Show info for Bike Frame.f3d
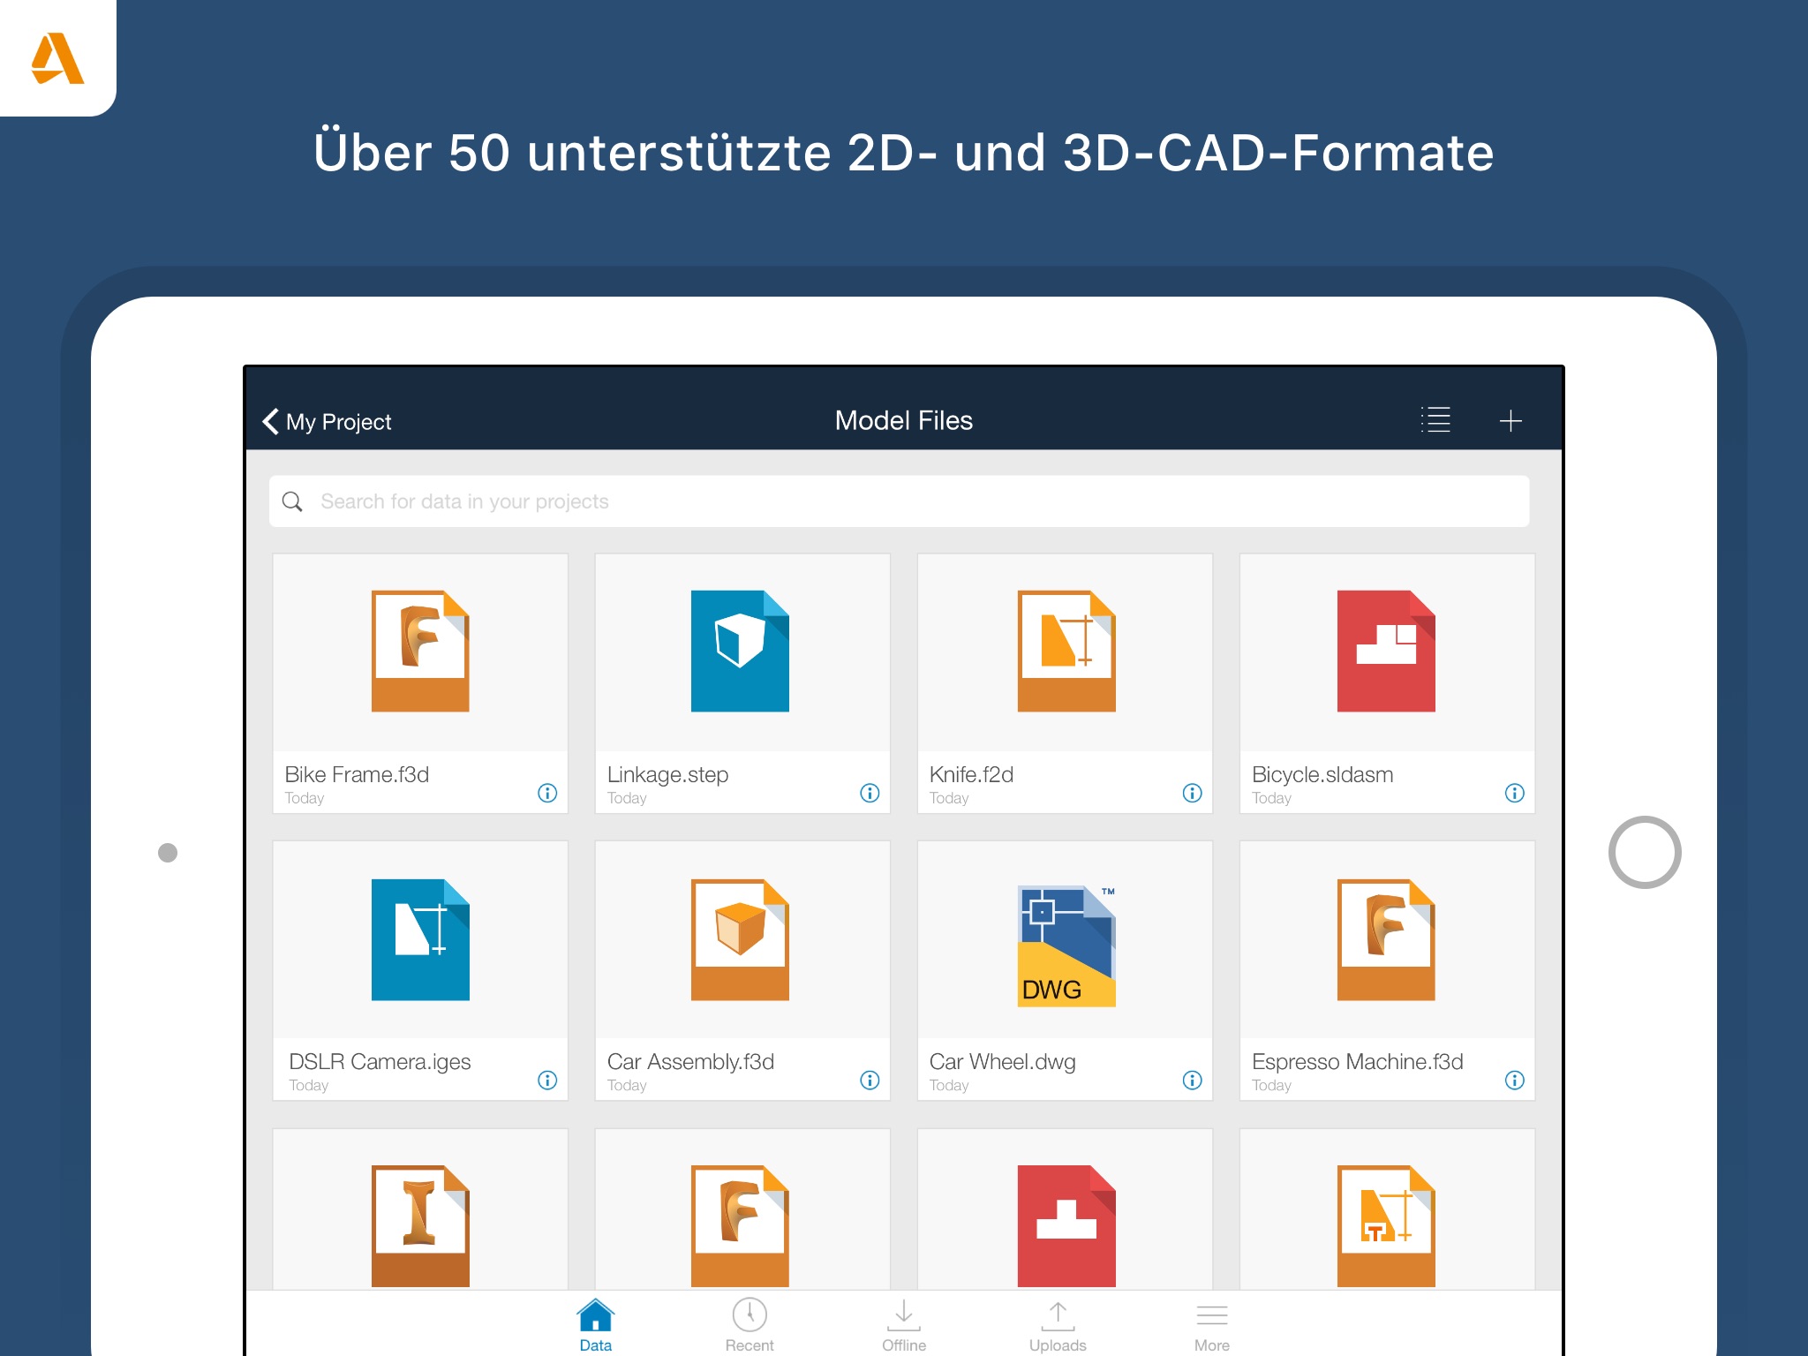The image size is (1808, 1356). (547, 793)
